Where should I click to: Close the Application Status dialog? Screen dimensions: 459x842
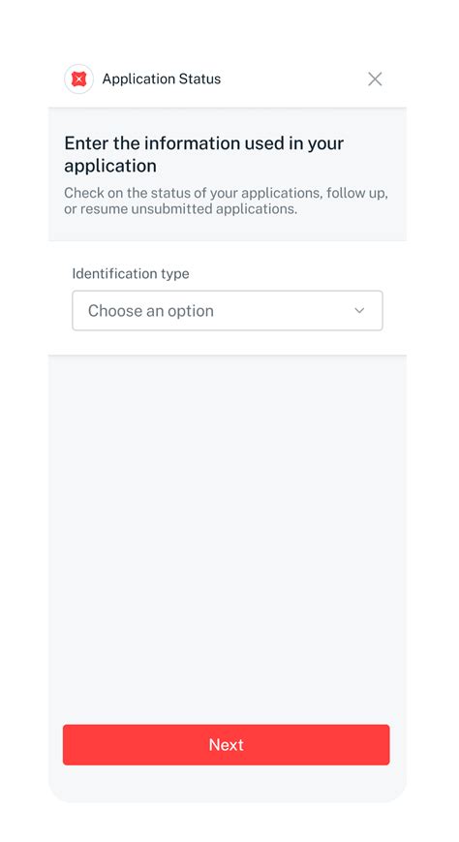coord(375,78)
